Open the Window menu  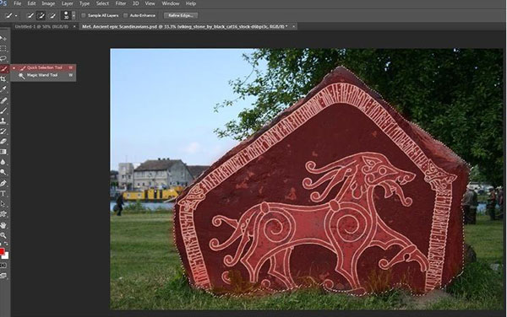pos(171,3)
